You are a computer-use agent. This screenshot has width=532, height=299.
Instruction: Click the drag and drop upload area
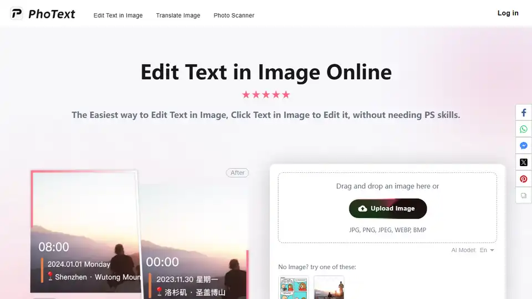387,208
